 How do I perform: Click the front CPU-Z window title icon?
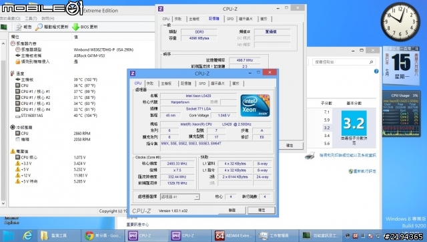click(x=133, y=73)
